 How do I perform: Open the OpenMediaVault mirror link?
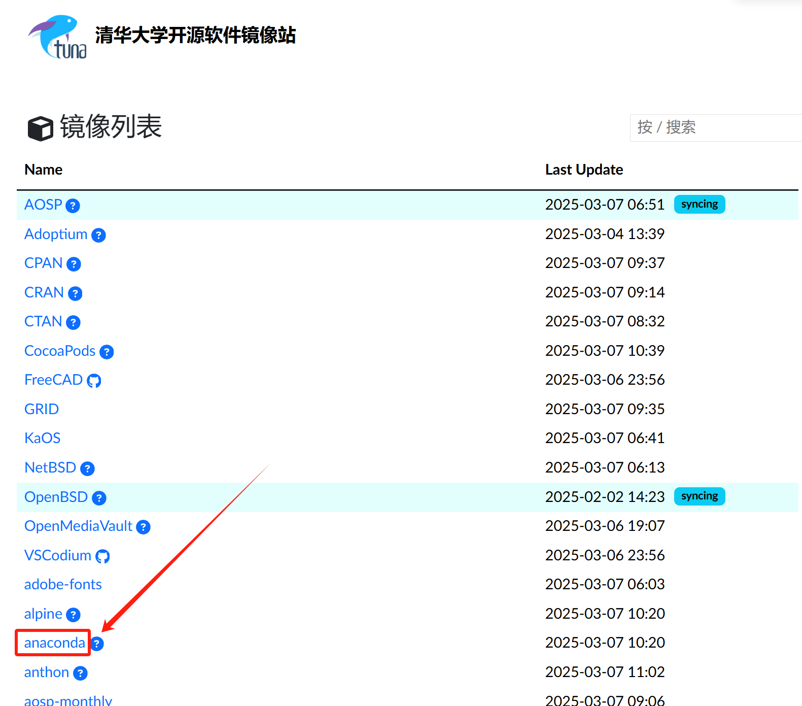[x=78, y=526]
